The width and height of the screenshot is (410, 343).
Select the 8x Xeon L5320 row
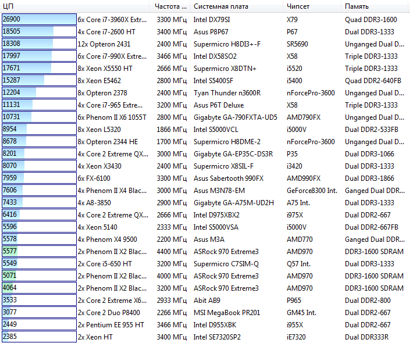tap(205, 130)
